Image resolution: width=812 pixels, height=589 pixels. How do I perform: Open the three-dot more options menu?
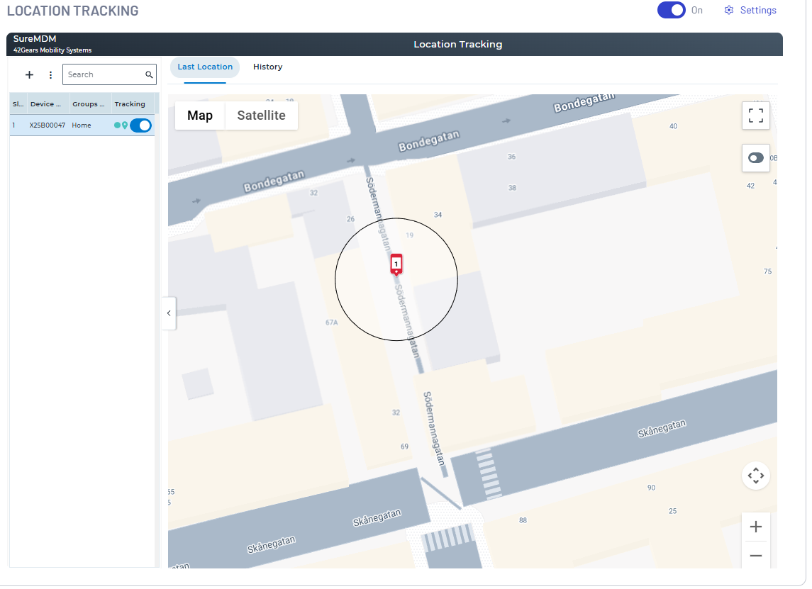click(x=50, y=75)
